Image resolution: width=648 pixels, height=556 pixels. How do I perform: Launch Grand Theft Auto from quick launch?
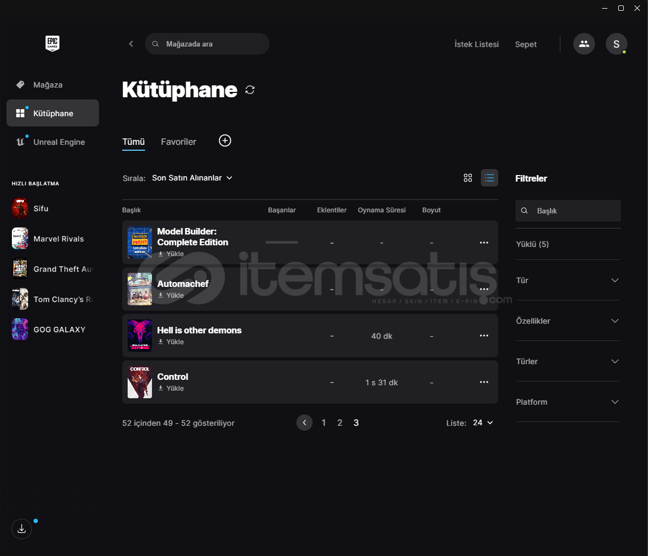(x=52, y=269)
